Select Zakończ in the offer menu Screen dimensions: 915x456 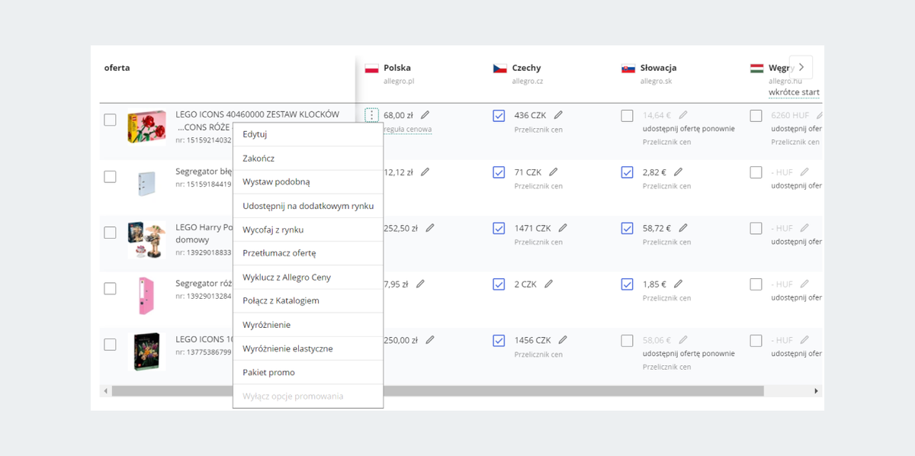308,159
